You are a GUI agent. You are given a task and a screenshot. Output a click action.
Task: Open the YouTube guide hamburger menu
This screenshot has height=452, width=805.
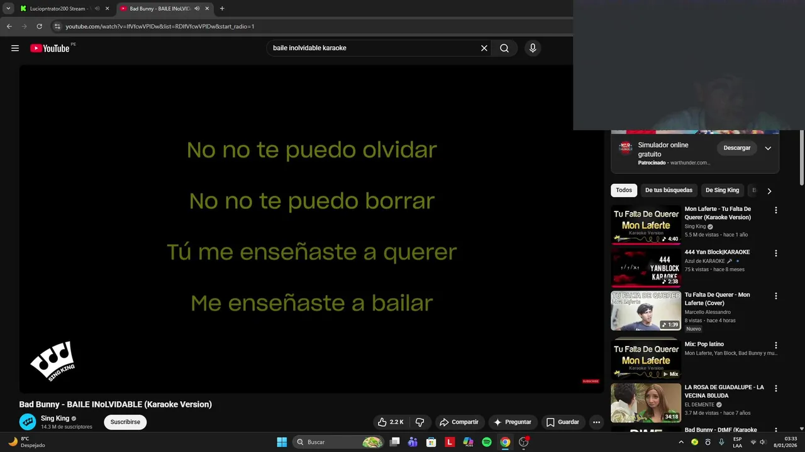[x=15, y=48]
